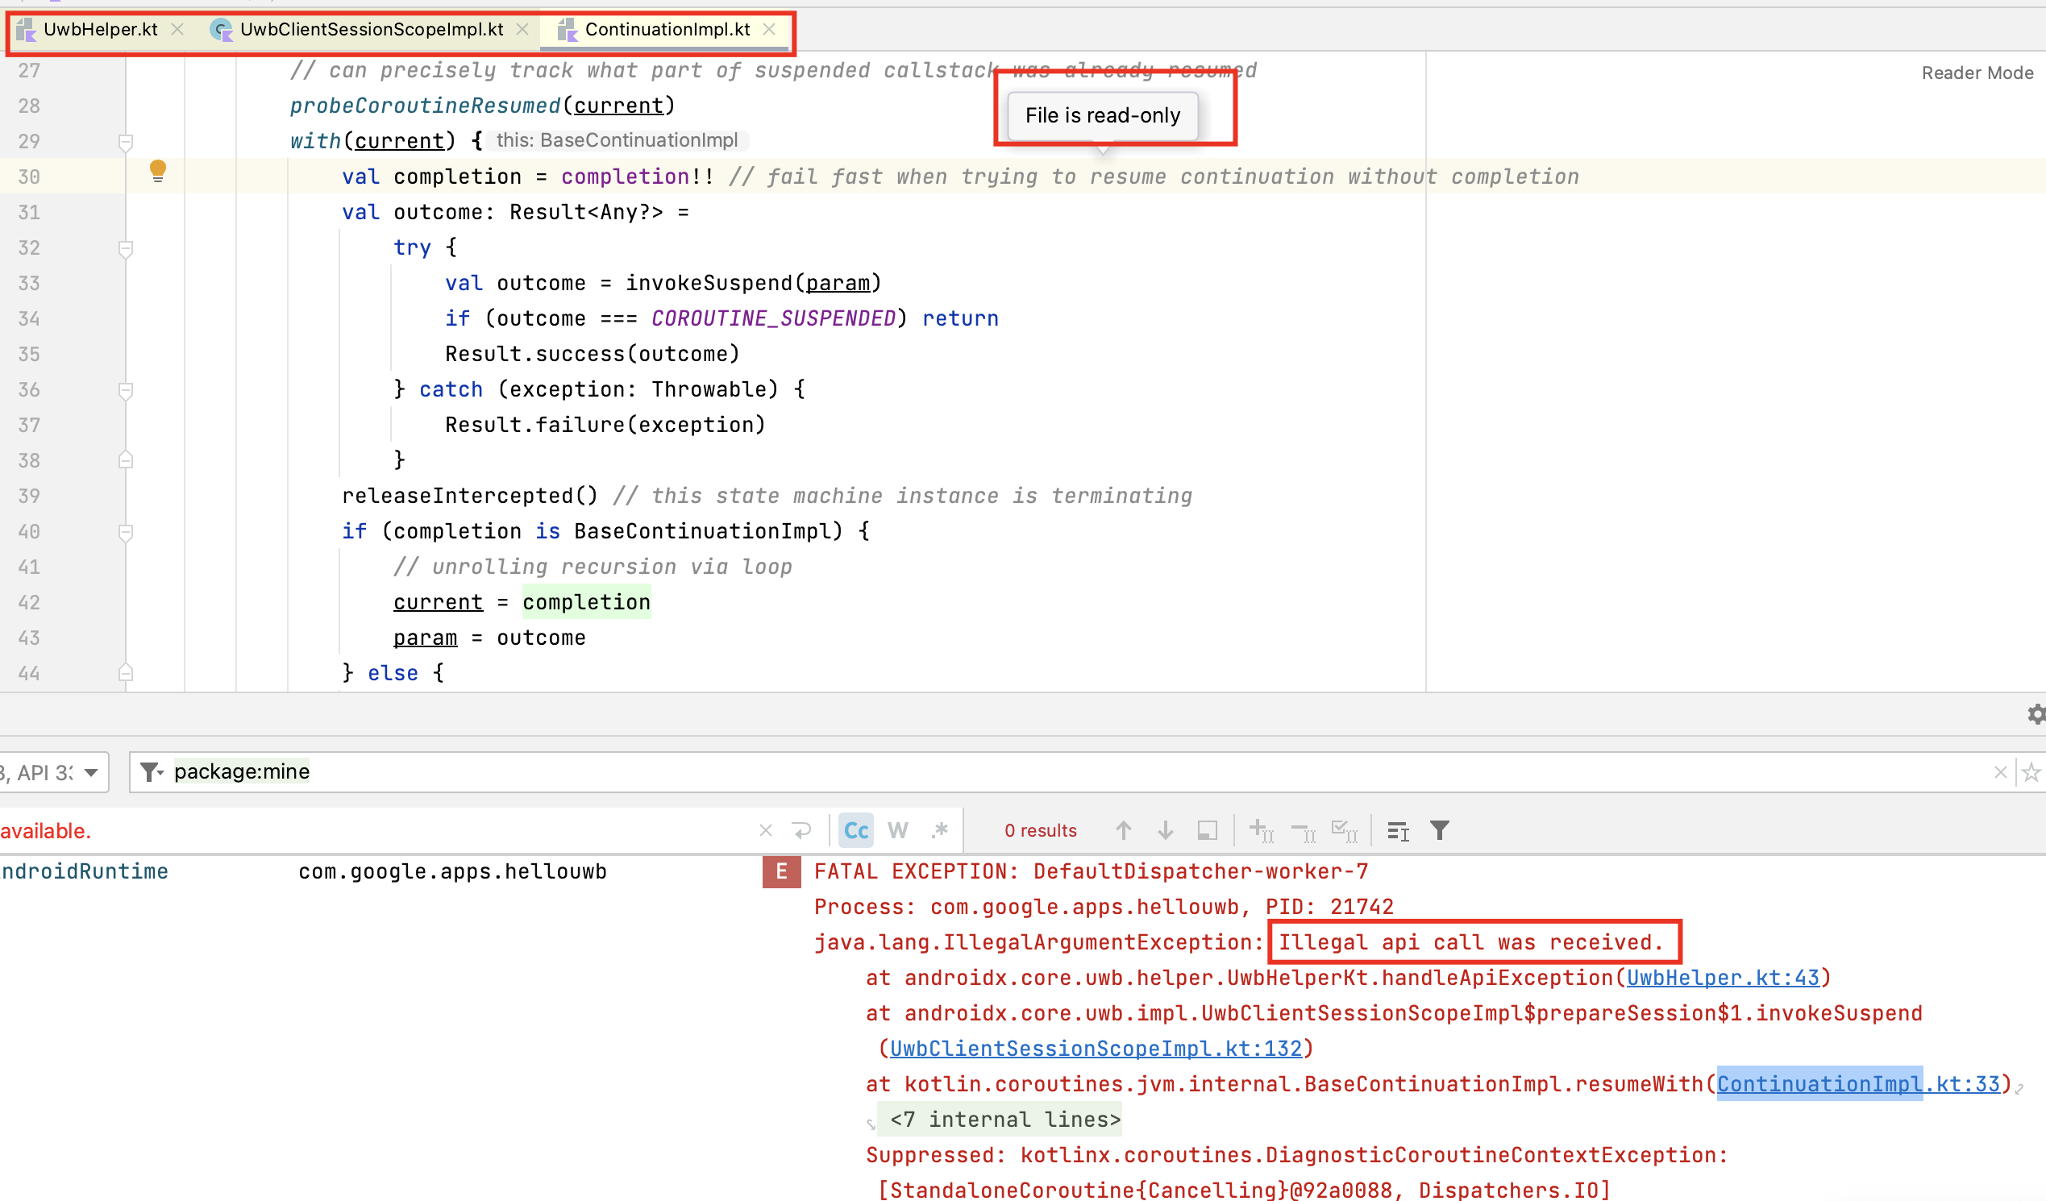Switch to the UwbHelper.kt tab
2046x1201 pixels.
[x=101, y=29]
